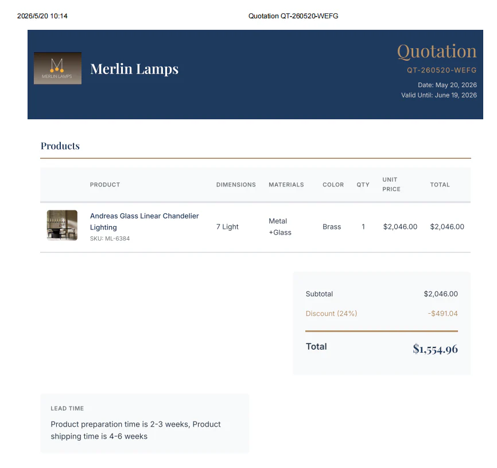Click the 'Subtotal' label
Screen dimensions: 497x468
319,294
